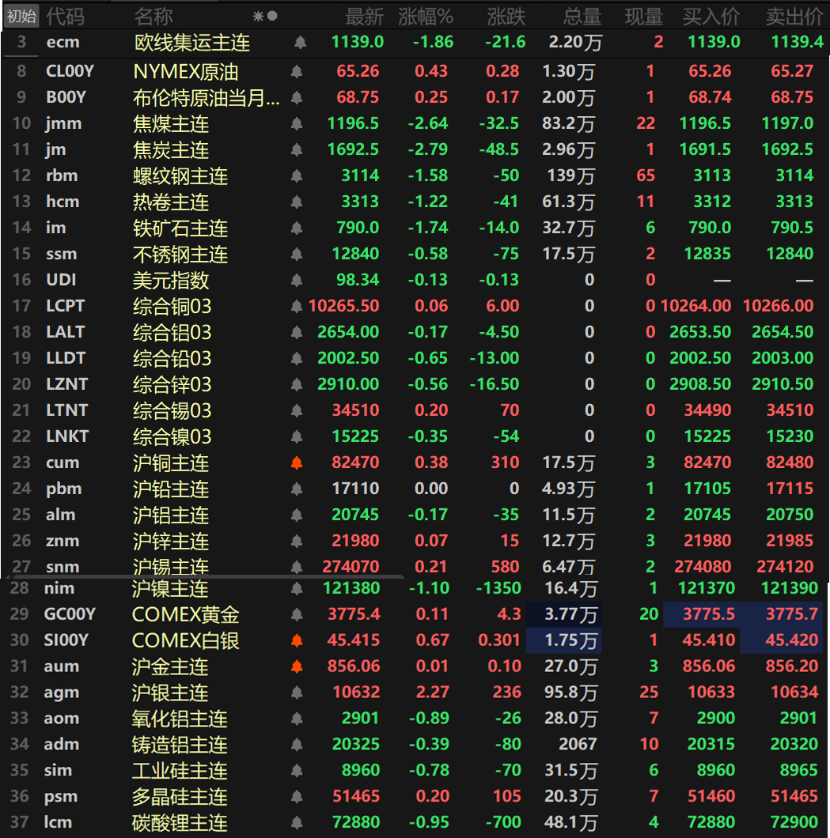
Task: Click the bell icon for 欧线集运主连
Action: 300,42
